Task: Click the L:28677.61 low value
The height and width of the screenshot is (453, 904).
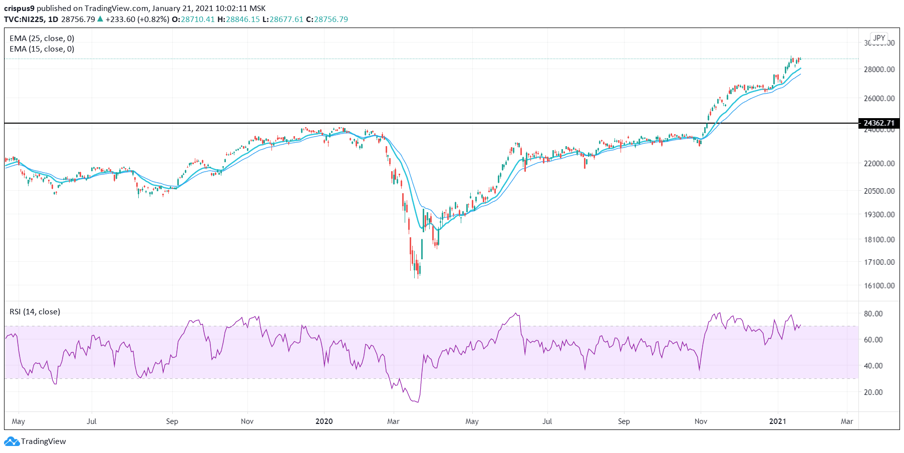Action: click(x=283, y=19)
